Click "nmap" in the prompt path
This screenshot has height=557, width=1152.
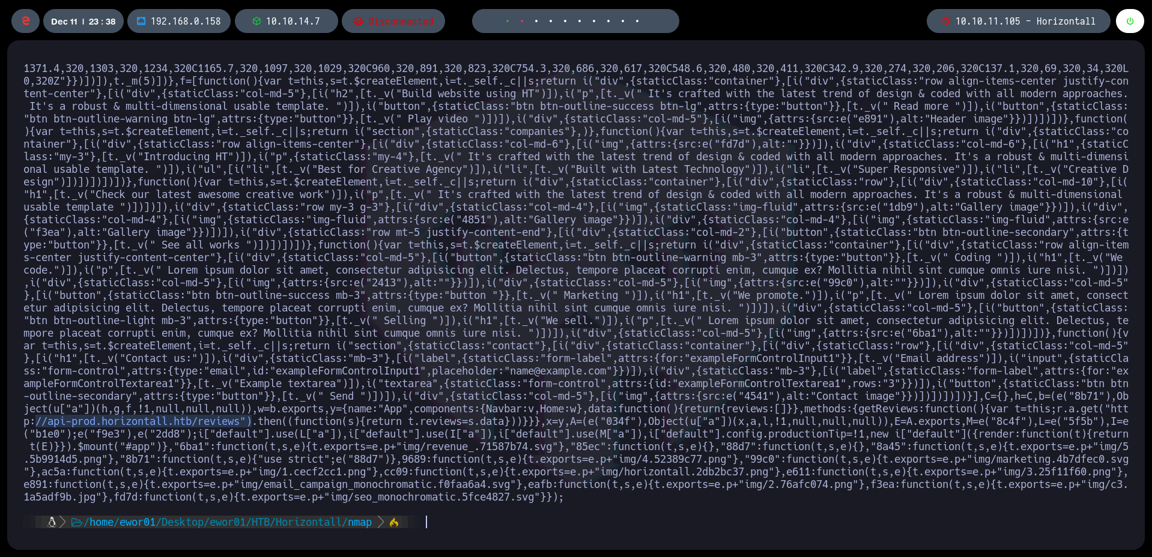360,522
